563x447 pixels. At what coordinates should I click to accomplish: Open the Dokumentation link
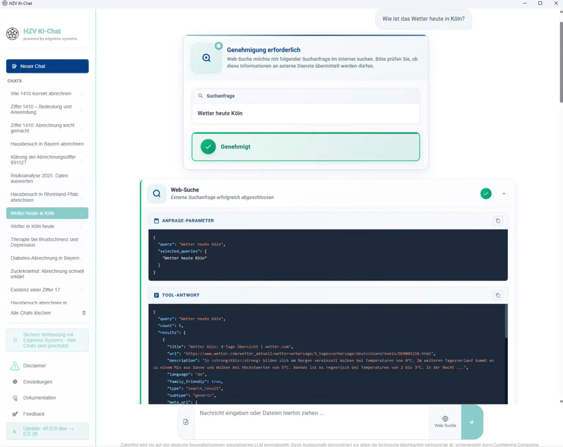(x=39, y=398)
